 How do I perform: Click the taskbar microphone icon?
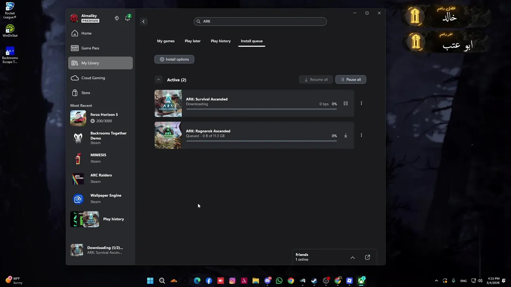tap(453, 281)
